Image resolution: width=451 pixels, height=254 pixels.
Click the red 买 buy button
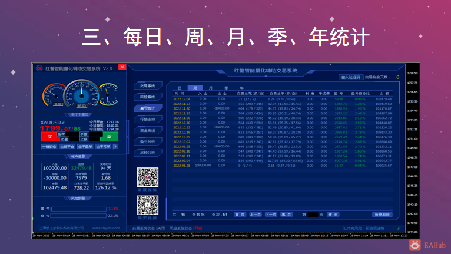click(x=49, y=137)
